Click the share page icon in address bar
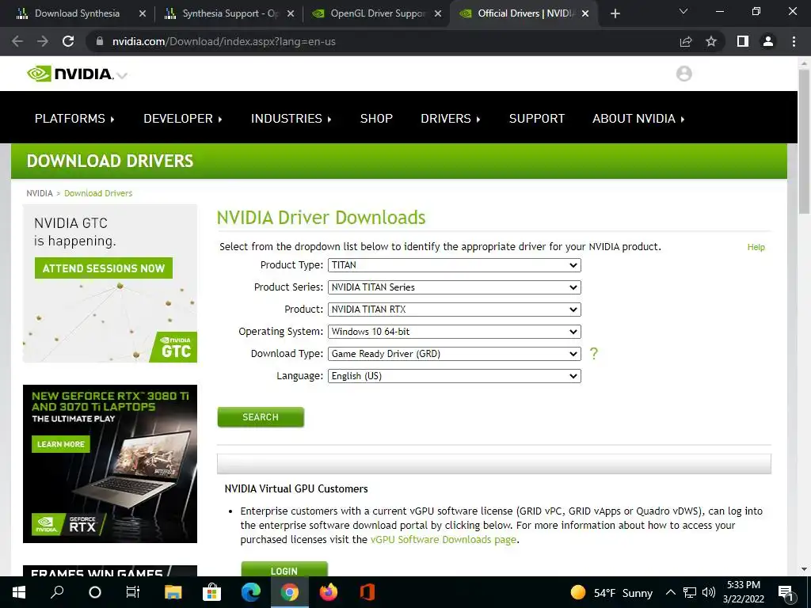Screen dimensions: 811x608 tap(686, 41)
